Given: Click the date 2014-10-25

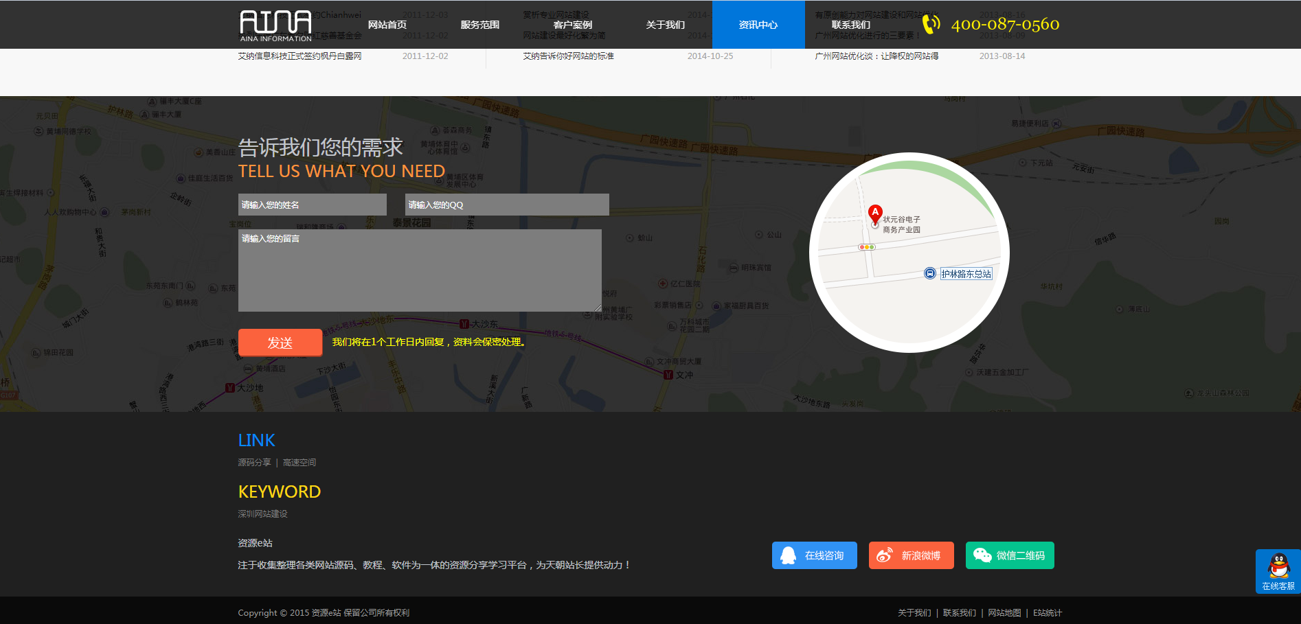Looking at the screenshot, I should point(710,56).
